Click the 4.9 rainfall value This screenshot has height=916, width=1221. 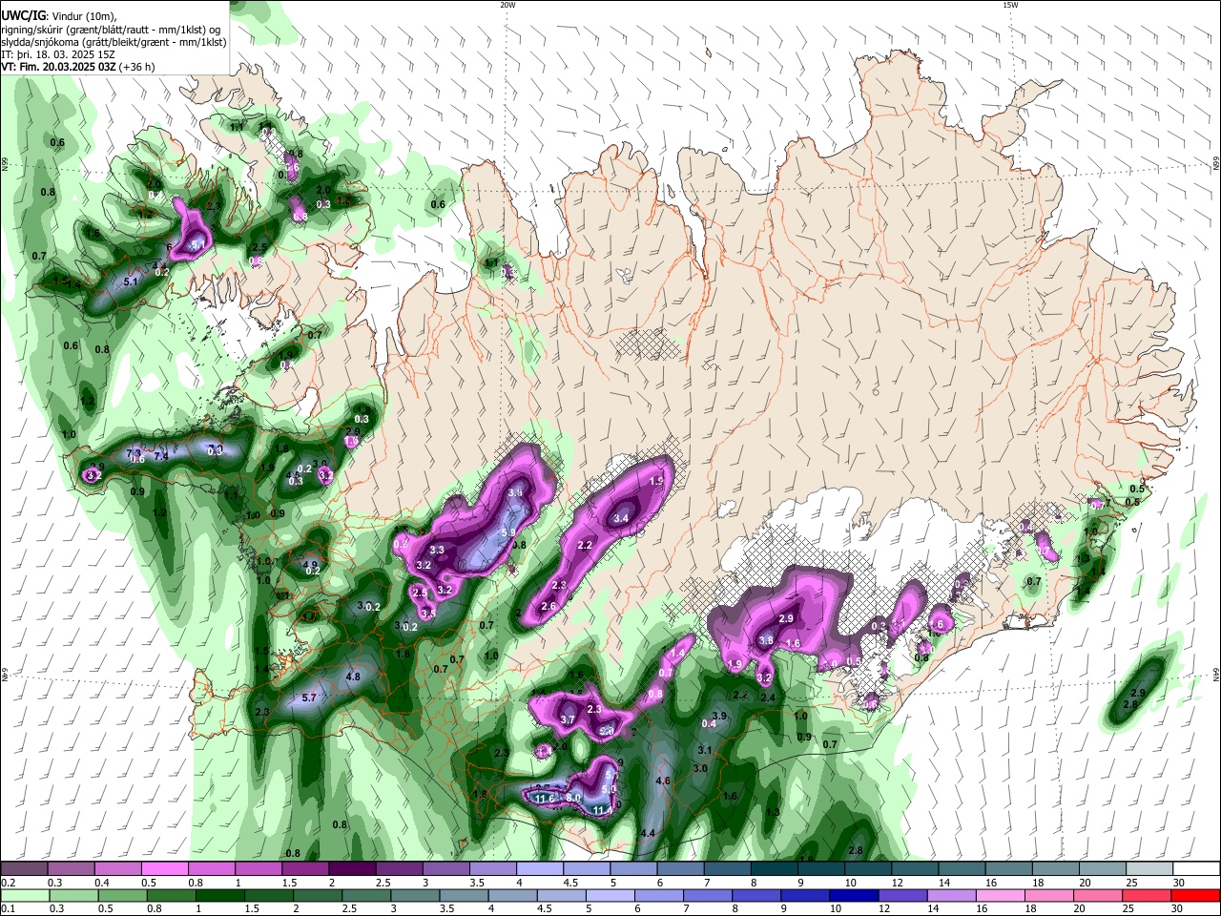tap(310, 565)
